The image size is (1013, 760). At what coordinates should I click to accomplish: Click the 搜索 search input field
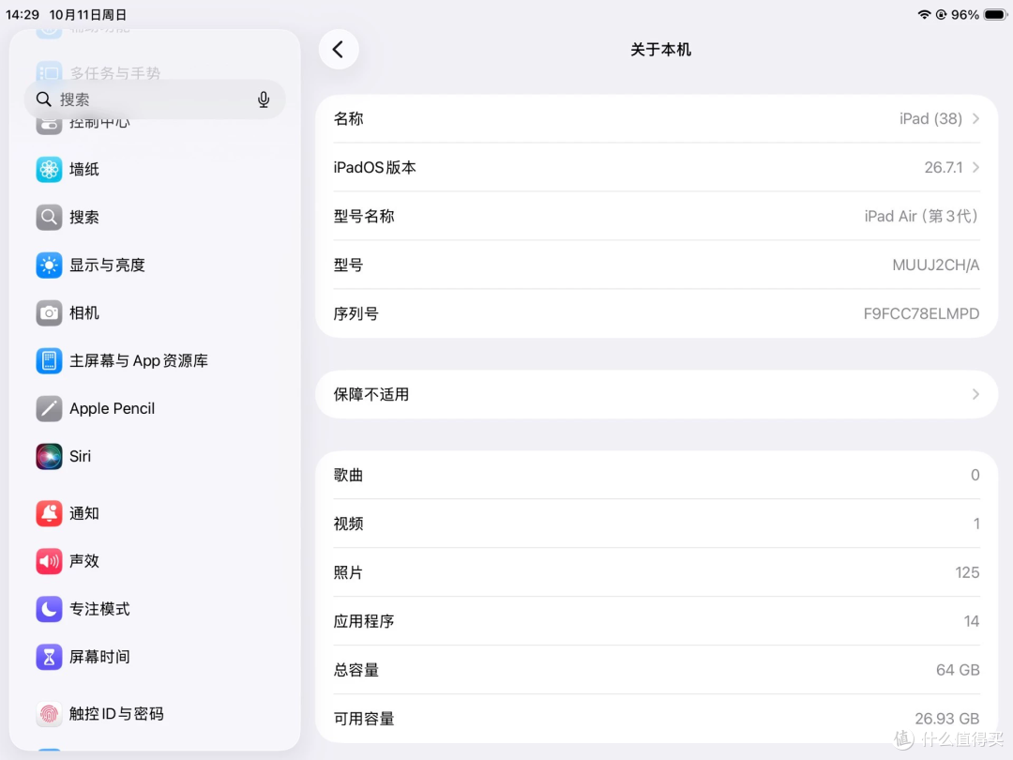[x=155, y=99]
